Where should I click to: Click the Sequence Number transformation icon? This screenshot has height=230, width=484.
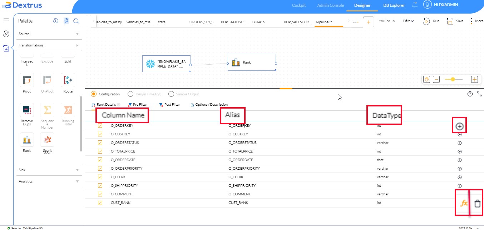click(x=47, y=110)
